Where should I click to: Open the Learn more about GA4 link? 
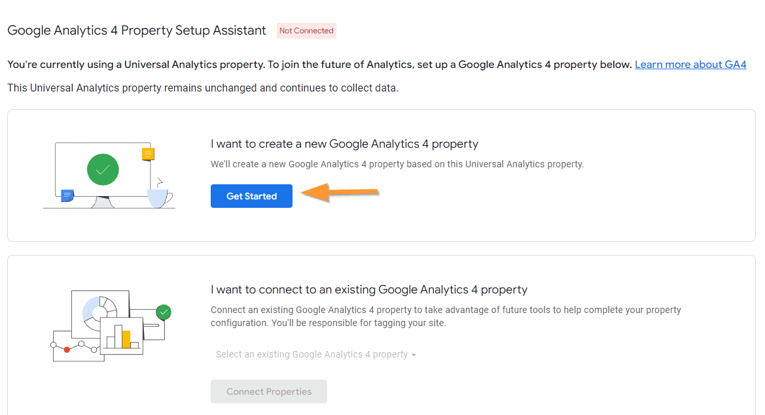coord(690,64)
